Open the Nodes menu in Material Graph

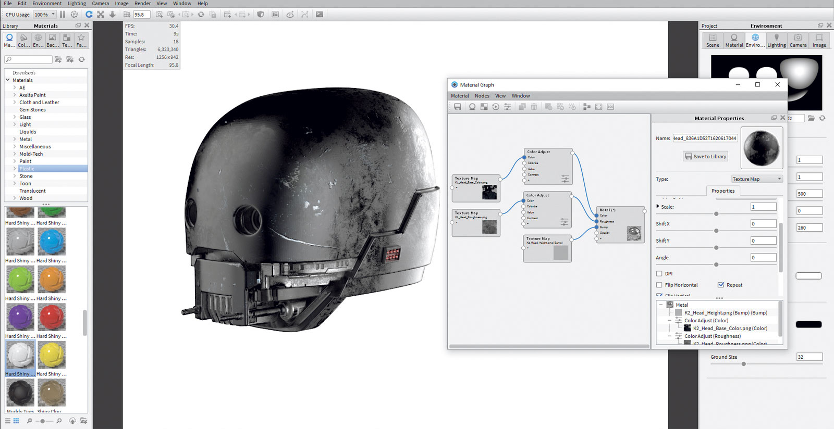(x=482, y=96)
